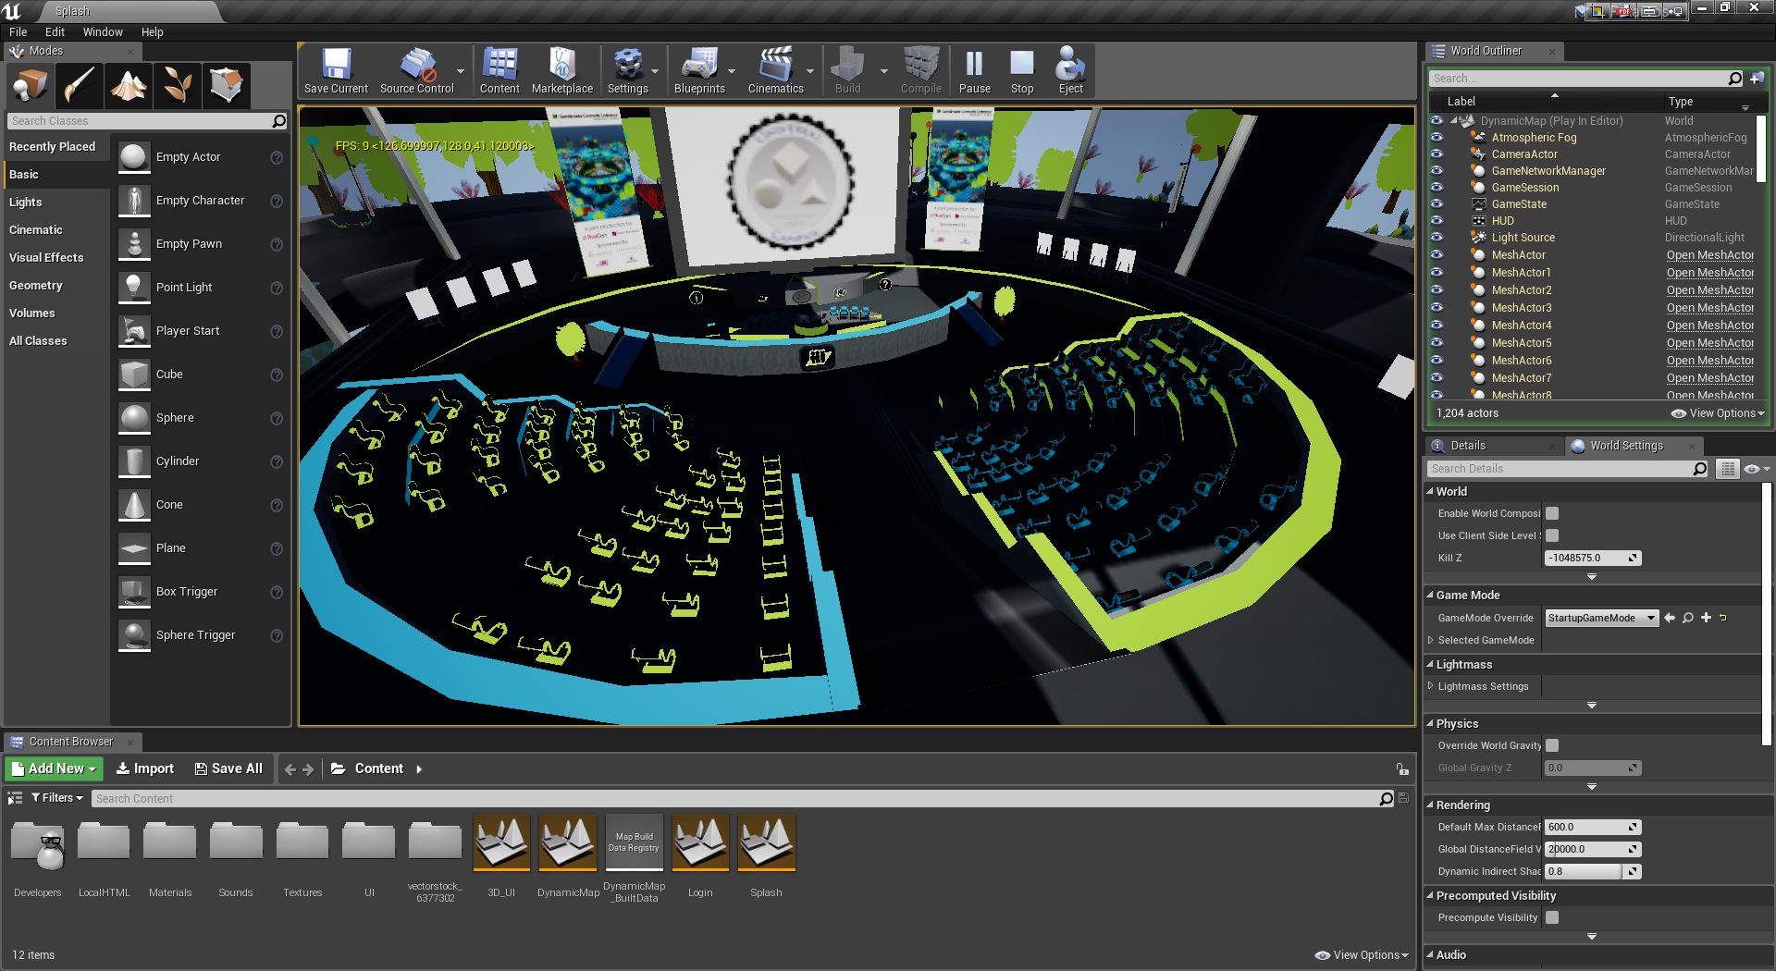Click the Content Browser lock icon
The width and height of the screenshot is (1776, 971).
click(1402, 769)
